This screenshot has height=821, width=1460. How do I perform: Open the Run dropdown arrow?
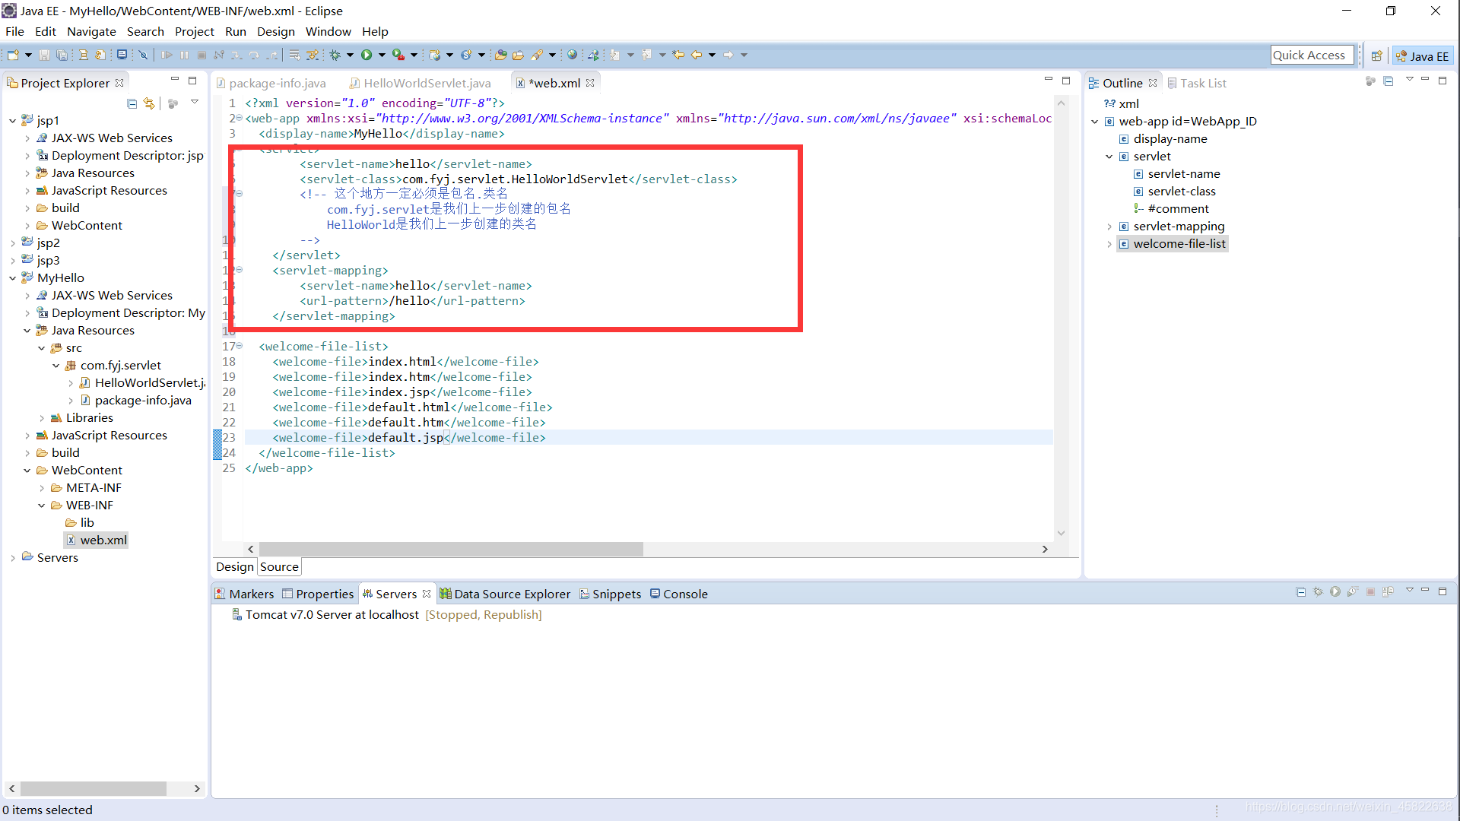[382, 55]
